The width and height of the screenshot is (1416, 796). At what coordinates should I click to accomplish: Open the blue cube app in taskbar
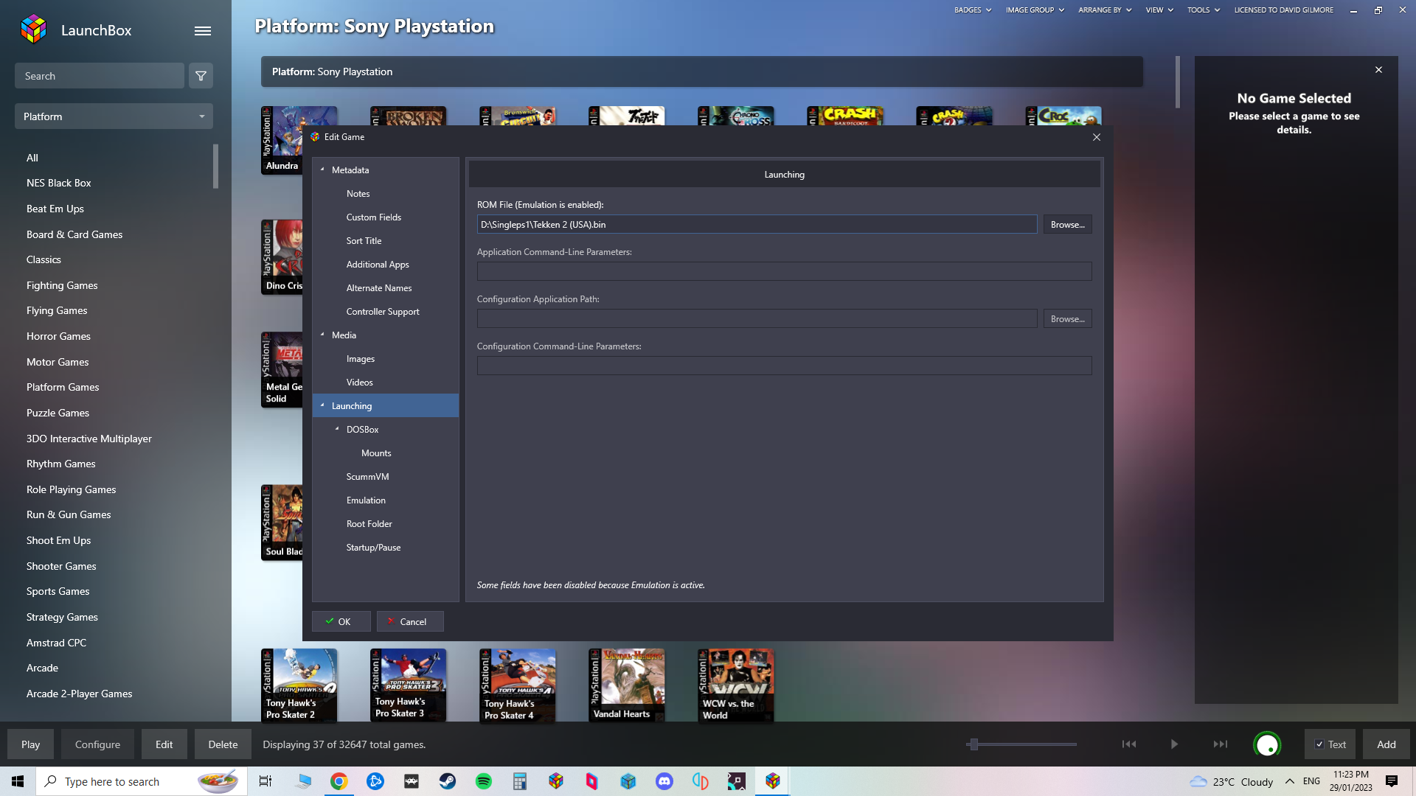tap(628, 781)
